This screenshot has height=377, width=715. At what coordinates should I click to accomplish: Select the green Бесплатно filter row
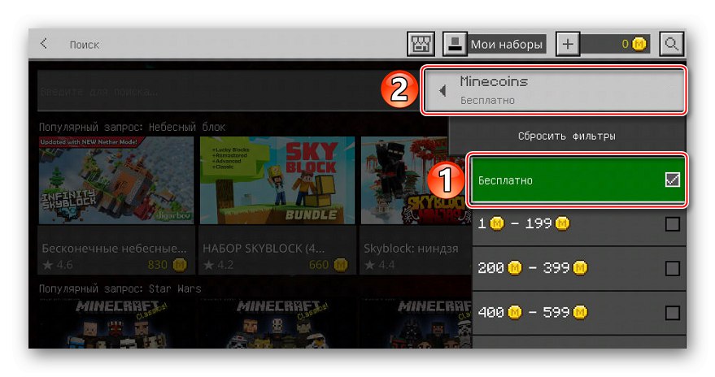point(578,180)
